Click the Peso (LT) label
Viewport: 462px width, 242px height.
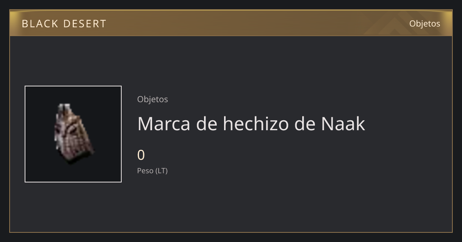click(x=152, y=171)
